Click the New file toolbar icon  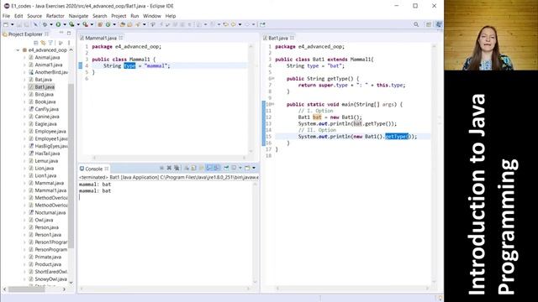coord(6,24)
